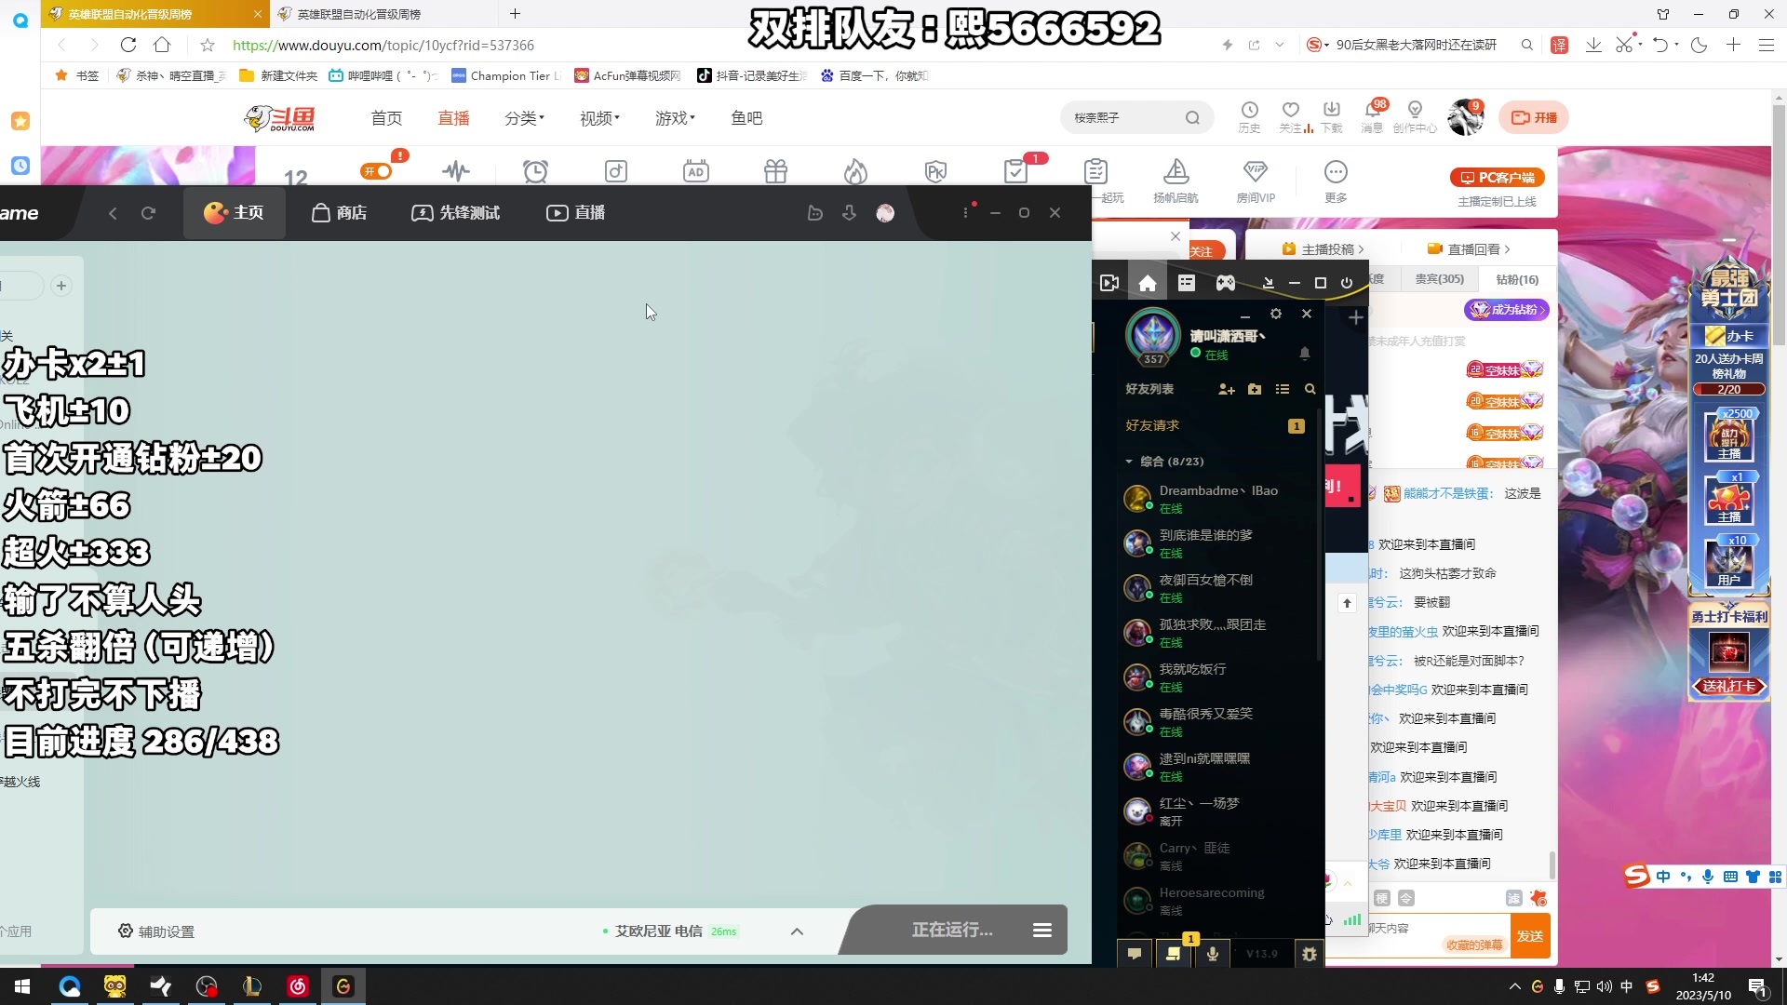Open League bug report icon
Image resolution: width=1787 pixels, height=1005 pixels.
1310,954
